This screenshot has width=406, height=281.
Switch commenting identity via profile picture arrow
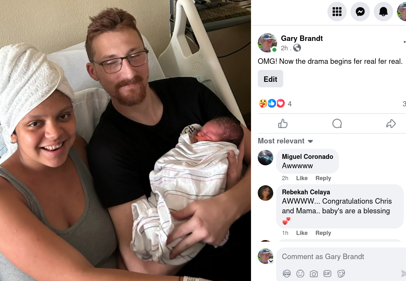coord(271,261)
